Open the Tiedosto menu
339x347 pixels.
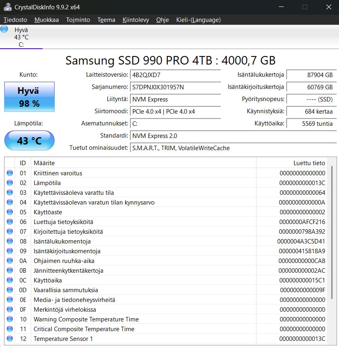15,20
